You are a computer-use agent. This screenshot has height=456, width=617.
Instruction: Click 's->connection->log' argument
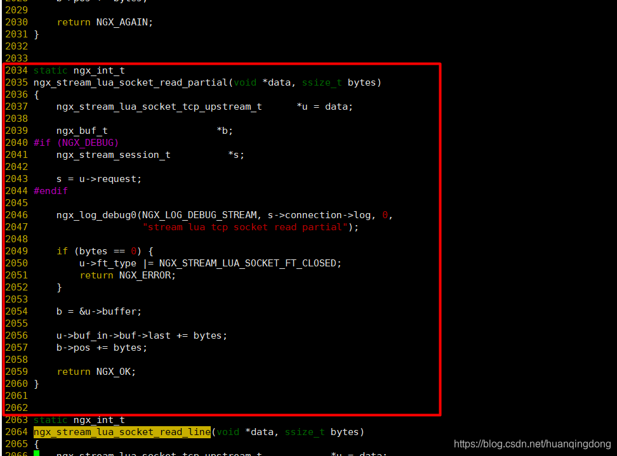319,215
